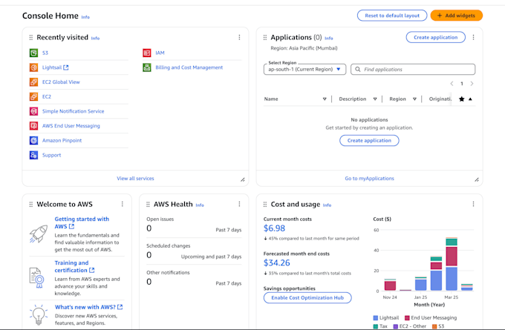Click Create application below No applications
The image size is (505, 330).
tap(369, 141)
